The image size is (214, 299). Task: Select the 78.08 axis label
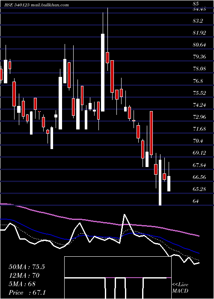pyautogui.click(x=200, y=69)
